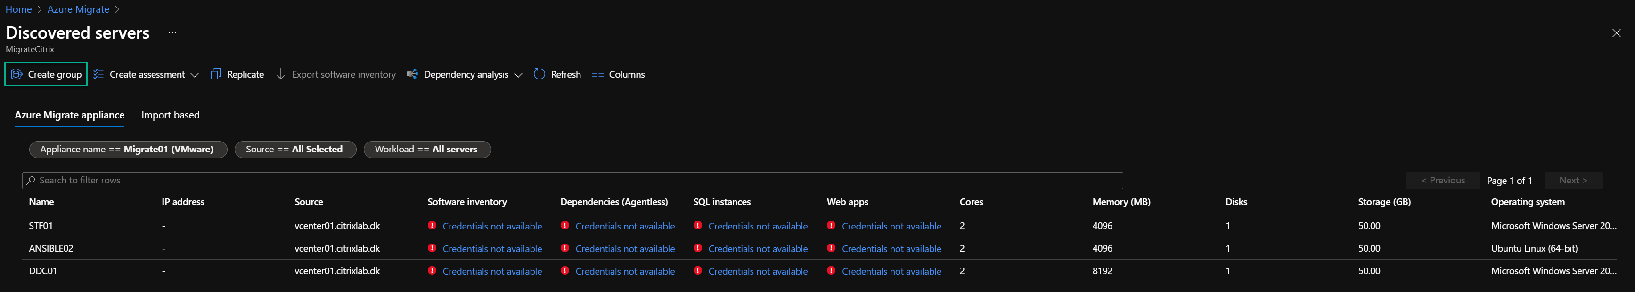Click the Create group icon
The image size is (1635, 292).
point(16,74)
